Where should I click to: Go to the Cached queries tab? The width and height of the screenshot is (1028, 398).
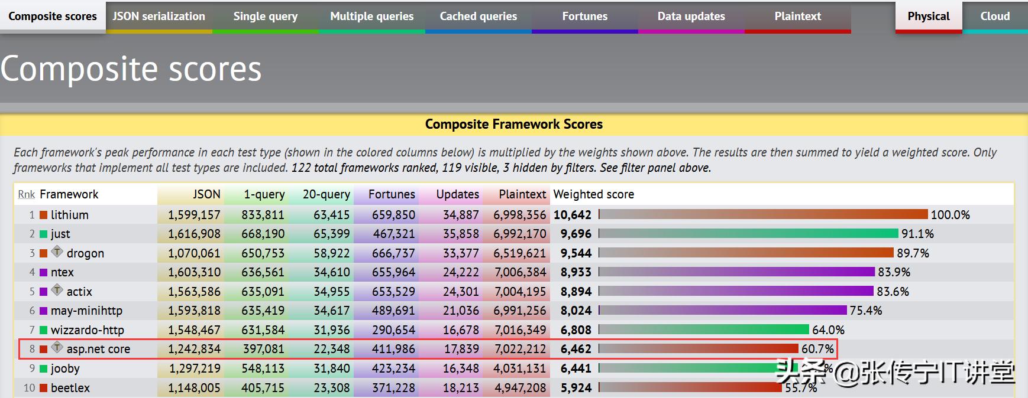point(478,17)
